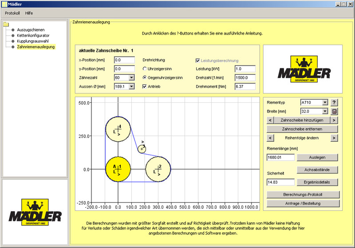Open the Protokoll menu
Viewport: 355px width, 248px height.
12,13
